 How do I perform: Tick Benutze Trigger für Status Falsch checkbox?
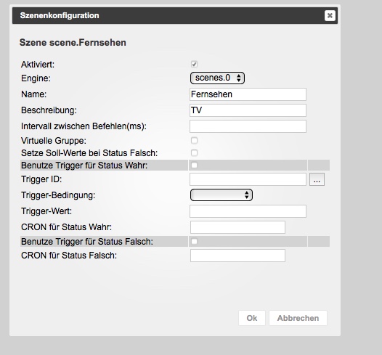(194, 242)
